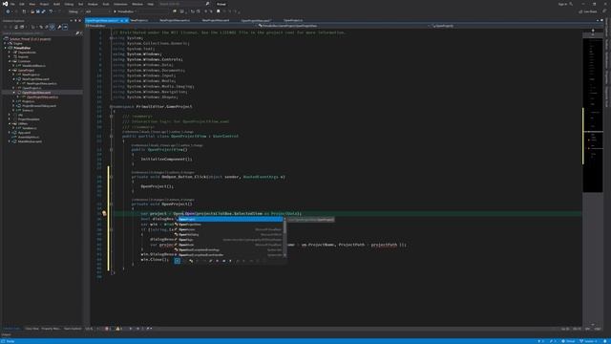The height and width of the screenshot is (344, 611).
Task: Open the project navigation dropdown above editor
Action: click(172, 26)
